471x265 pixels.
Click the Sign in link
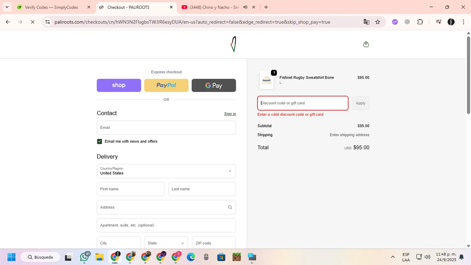[x=230, y=114]
